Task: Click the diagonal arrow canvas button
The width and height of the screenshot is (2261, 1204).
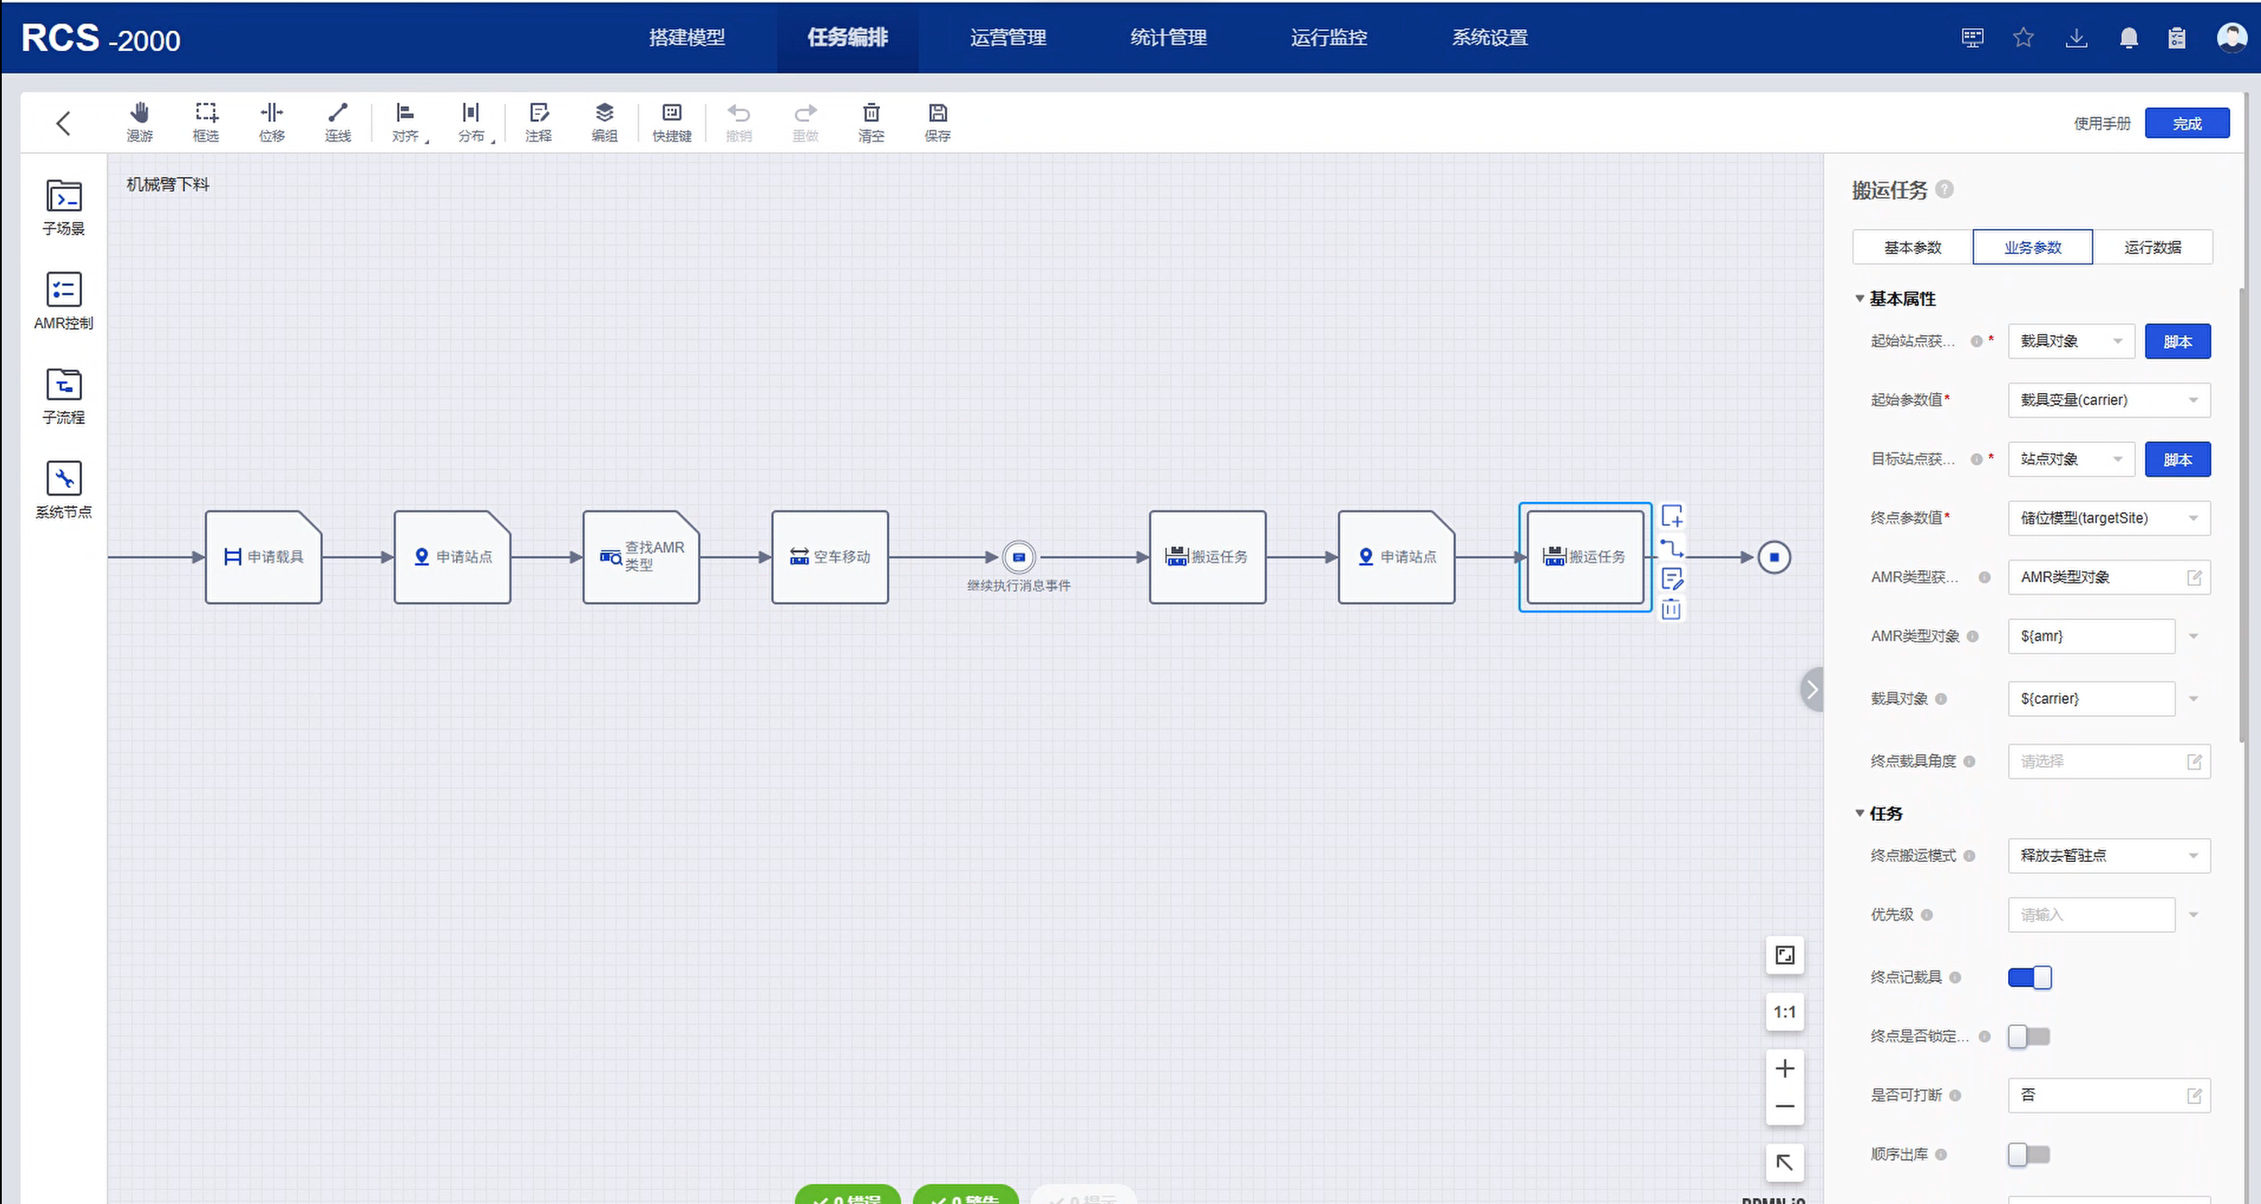Action: (x=1784, y=1163)
